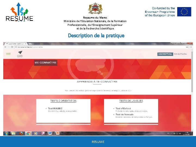Click the APPRENDS À TE CONNAÎTRE heading

(x=97, y=82)
